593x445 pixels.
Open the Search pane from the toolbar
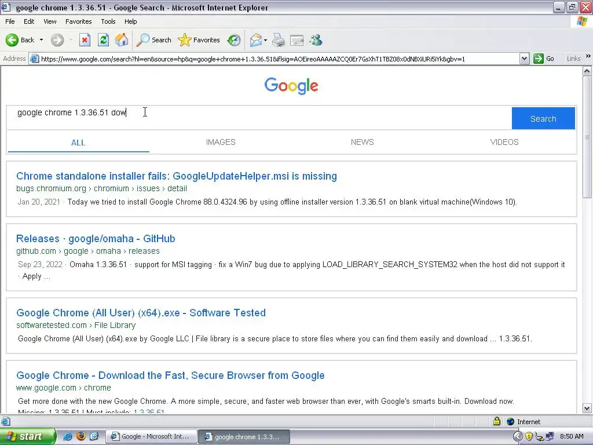pyautogui.click(x=153, y=40)
